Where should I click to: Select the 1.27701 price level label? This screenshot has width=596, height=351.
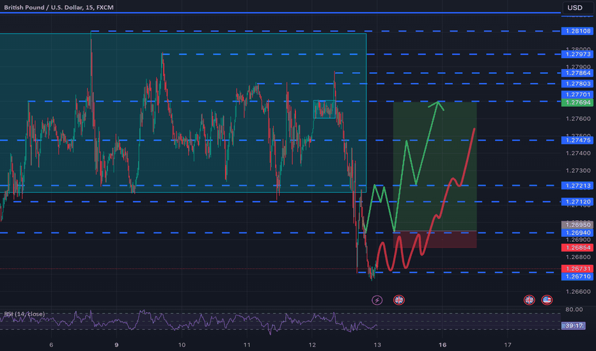[x=577, y=94]
